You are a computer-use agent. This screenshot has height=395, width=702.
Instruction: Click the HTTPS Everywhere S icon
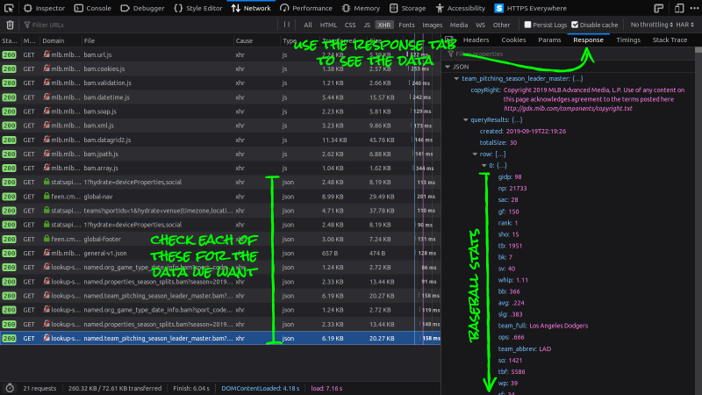tap(498, 8)
